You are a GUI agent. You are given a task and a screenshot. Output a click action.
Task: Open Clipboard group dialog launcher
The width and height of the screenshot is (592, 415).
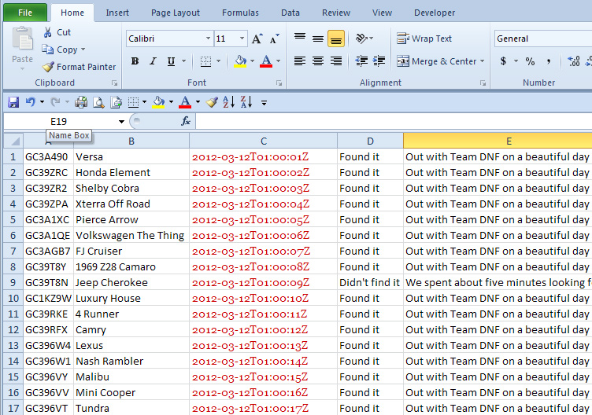[x=114, y=83]
